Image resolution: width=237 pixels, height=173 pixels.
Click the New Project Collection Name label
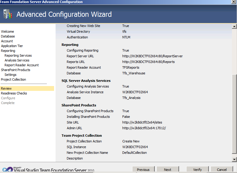[87, 153]
